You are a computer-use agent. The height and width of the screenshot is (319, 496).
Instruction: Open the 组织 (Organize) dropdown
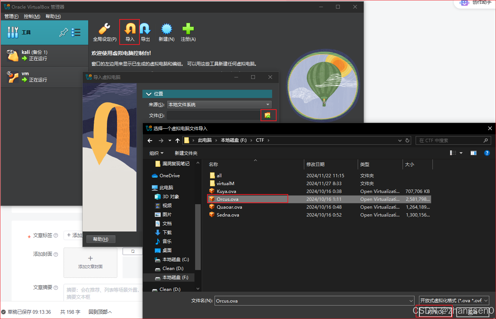(x=157, y=153)
